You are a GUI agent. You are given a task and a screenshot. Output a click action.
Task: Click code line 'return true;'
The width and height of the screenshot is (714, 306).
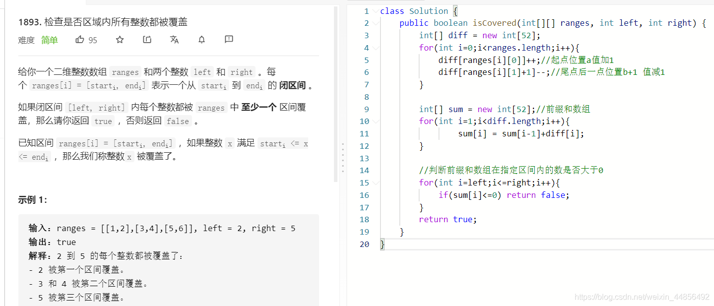448,220
